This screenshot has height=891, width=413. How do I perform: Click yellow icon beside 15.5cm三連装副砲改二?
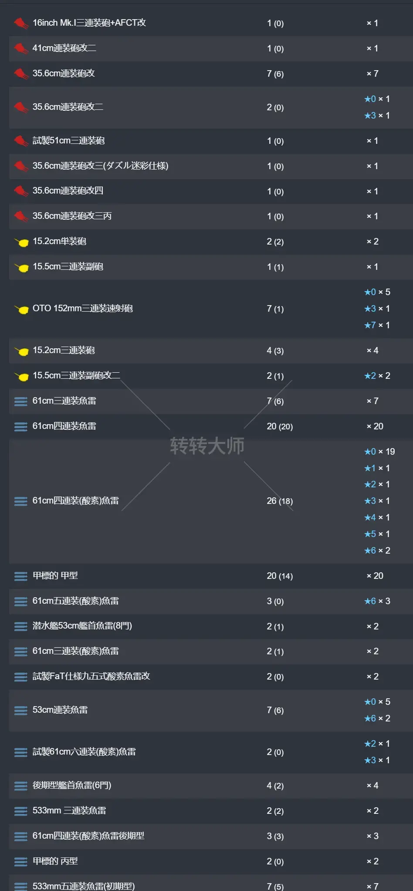click(x=21, y=376)
